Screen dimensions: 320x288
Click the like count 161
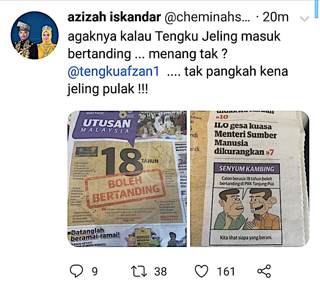tap(226, 271)
